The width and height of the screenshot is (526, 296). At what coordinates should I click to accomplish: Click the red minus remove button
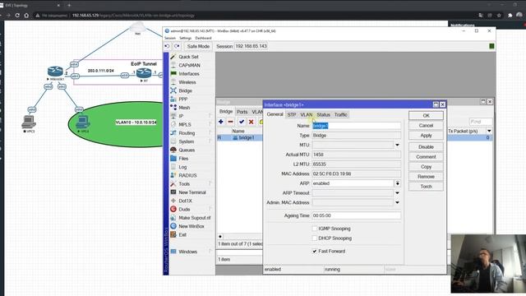(230, 122)
